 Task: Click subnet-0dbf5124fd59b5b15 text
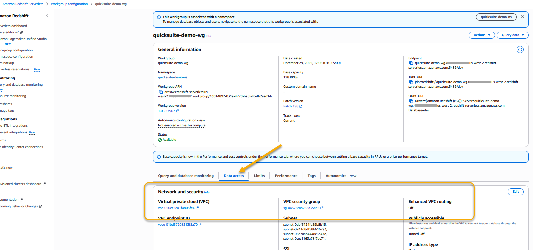coord(305,225)
